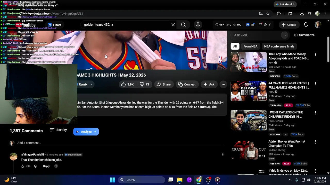Select the From NBA filter chip
Viewport: 330px width, 185px height.
click(250, 46)
